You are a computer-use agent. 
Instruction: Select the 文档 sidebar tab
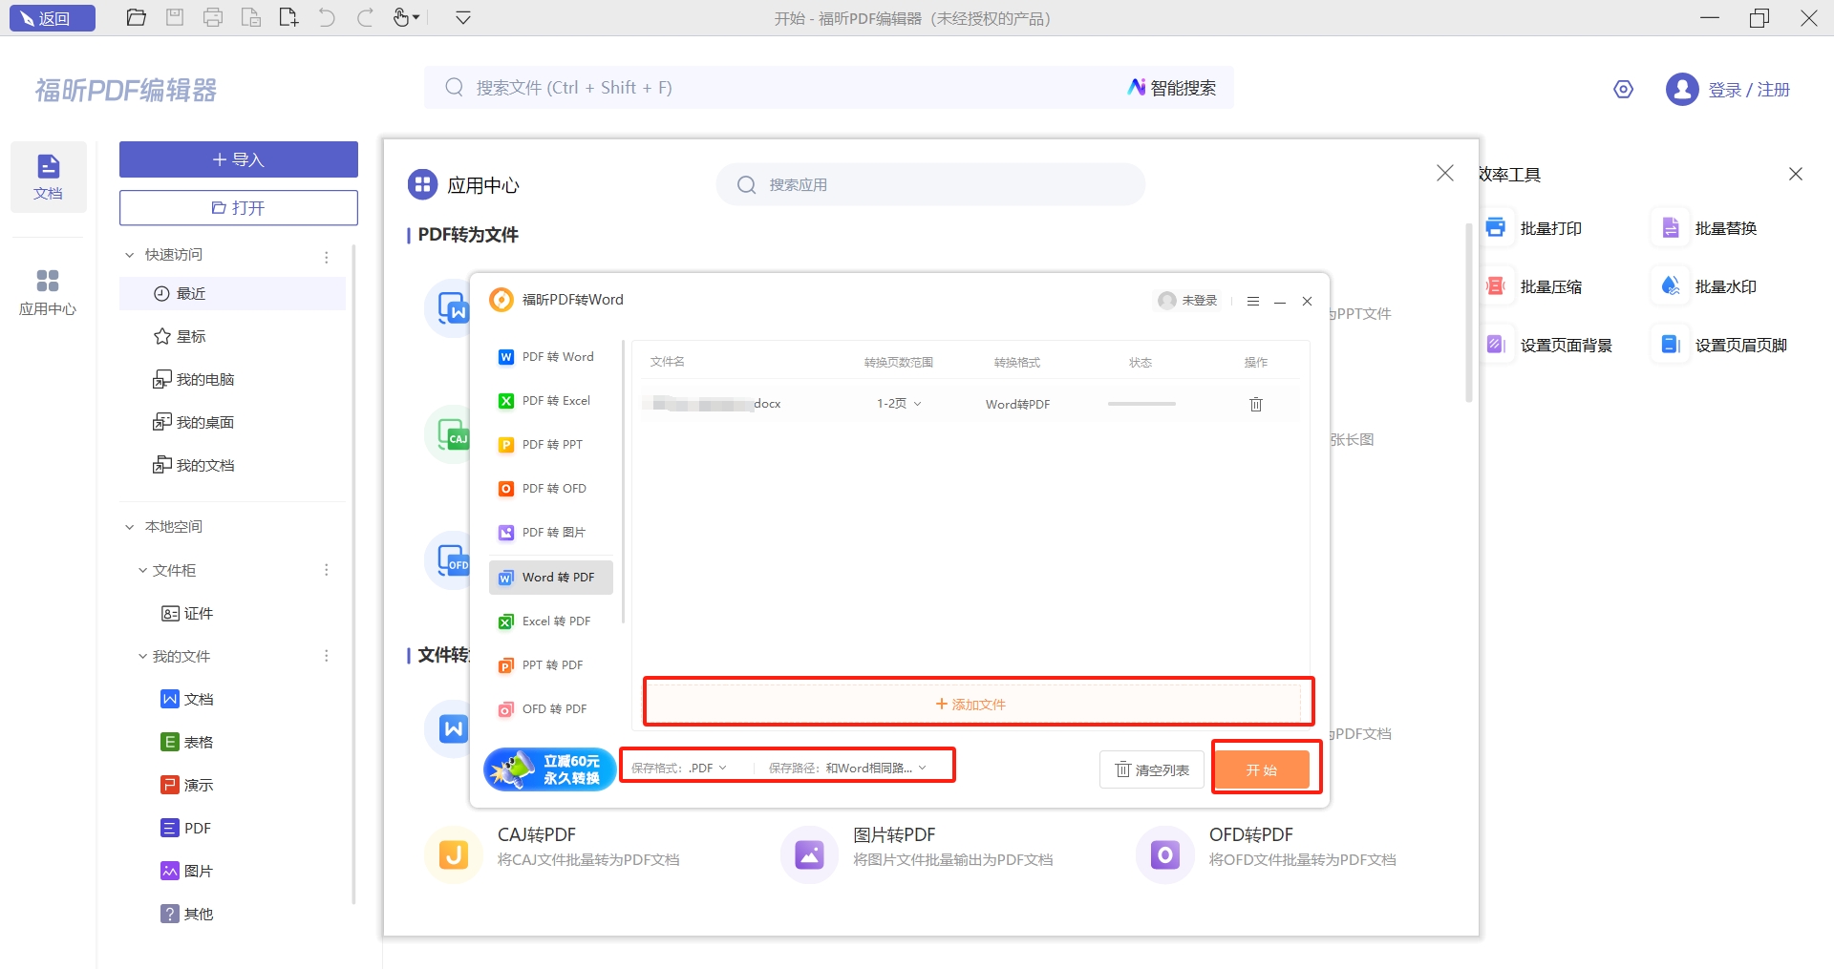click(x=48, y=177)
